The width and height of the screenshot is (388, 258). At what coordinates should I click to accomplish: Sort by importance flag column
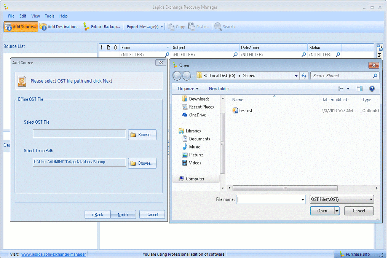[x=102, y=47]
